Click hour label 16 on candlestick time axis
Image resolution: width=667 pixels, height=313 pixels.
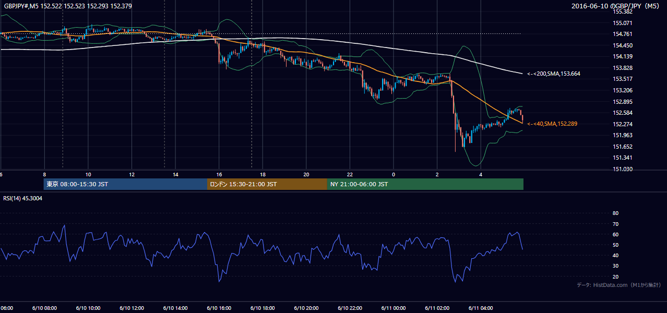[219, 174]
